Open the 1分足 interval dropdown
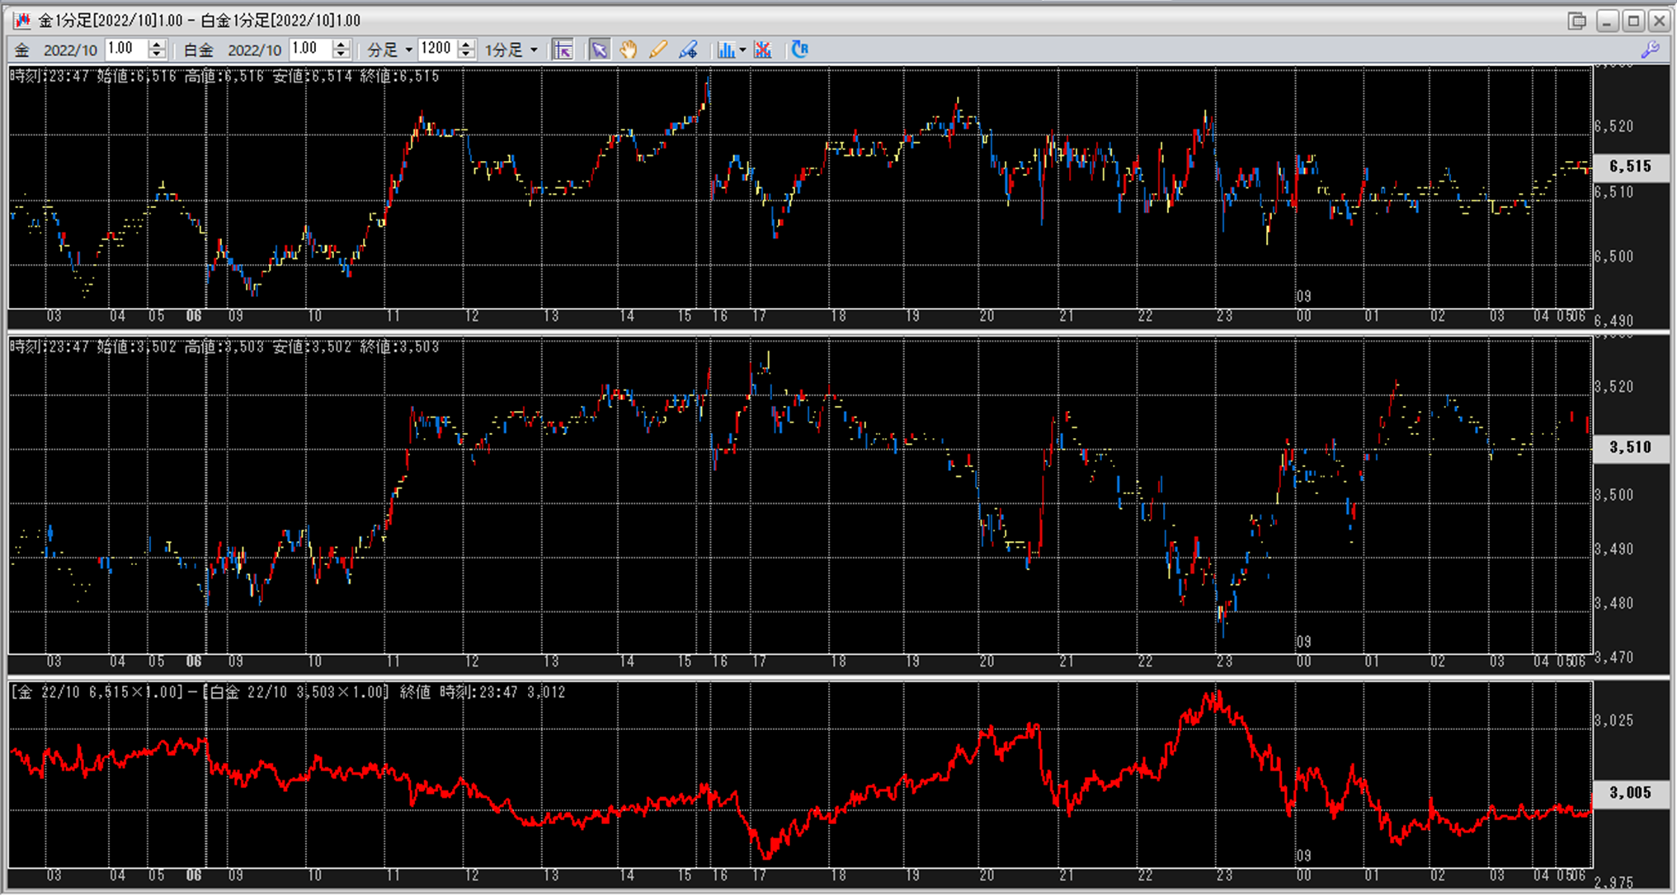1677x896 pixels. tap(534, 50)
